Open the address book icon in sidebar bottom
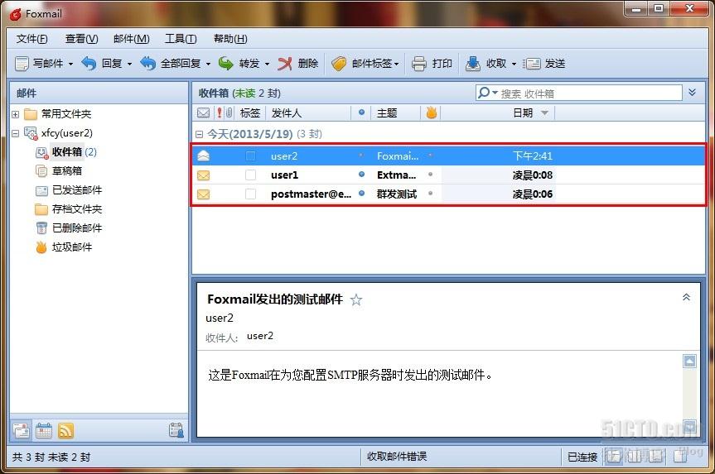 (176, 430)
